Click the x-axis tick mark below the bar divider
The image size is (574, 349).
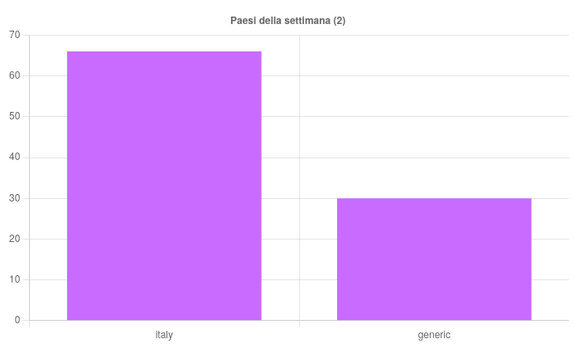(299, 324)
